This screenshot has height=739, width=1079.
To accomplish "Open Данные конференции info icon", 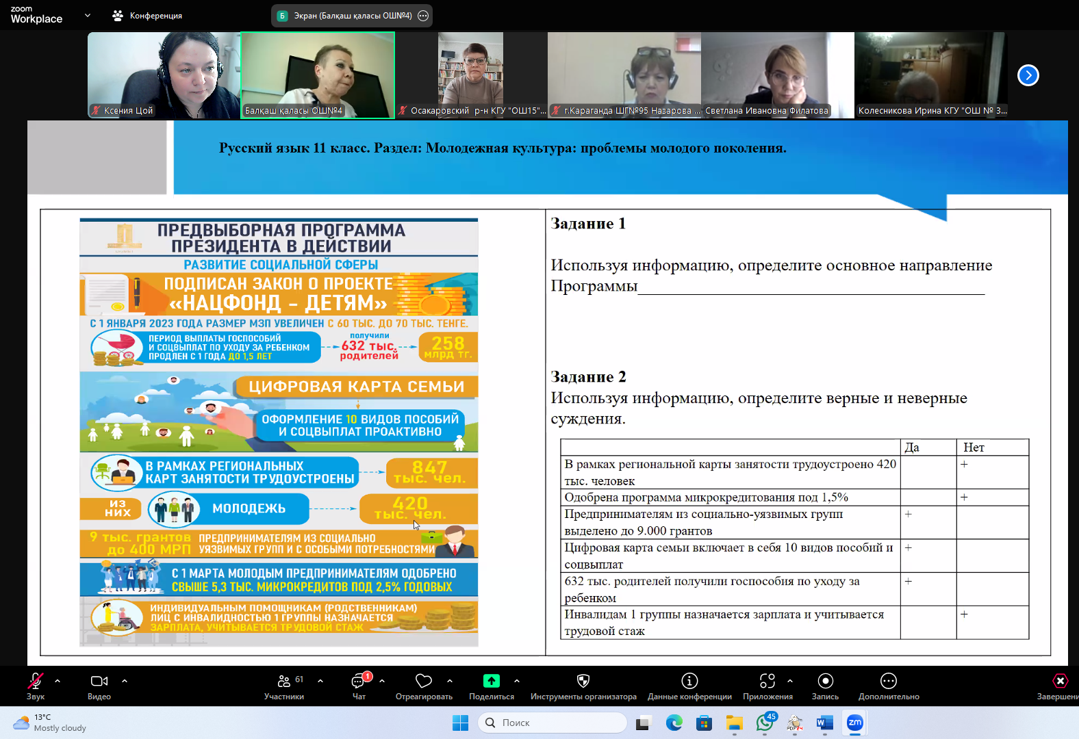I will (x=689, y=686).
